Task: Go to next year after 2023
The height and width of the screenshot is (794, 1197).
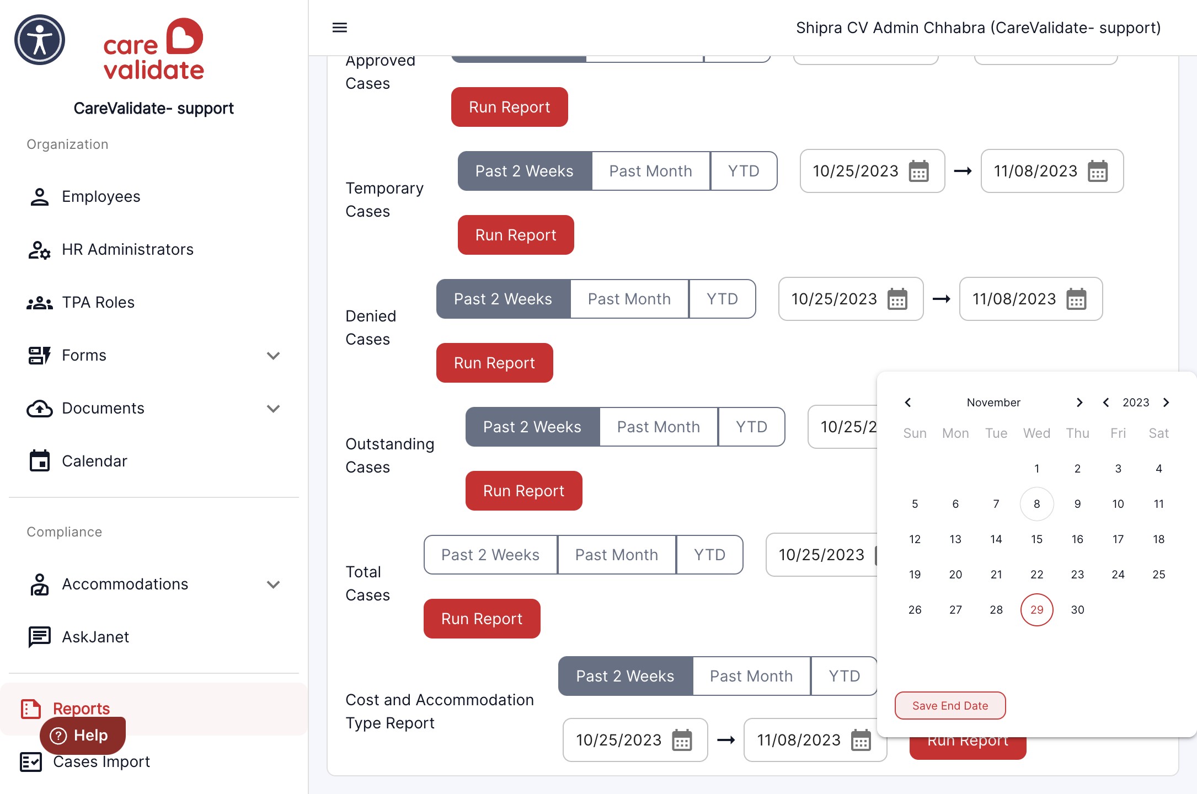Action: [x=1166, y=403]
